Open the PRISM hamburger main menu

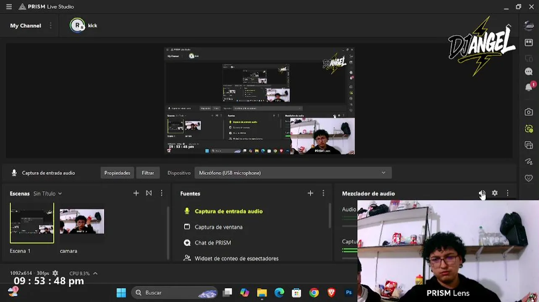(x=9, y=7)
